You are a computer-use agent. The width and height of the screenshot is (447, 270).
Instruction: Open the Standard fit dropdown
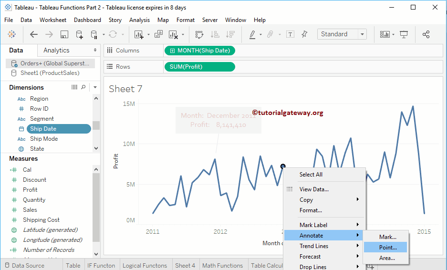pyautogui.click(x=342, y=34)
